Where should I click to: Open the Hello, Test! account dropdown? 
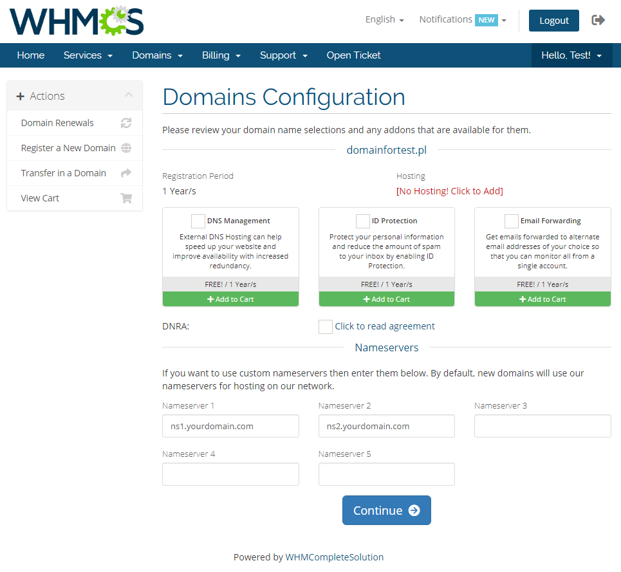pyautogui.click(x=571, y=55)
